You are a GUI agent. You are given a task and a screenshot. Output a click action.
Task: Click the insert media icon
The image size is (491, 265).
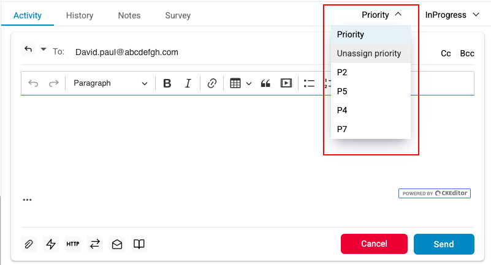click(286, 83)
